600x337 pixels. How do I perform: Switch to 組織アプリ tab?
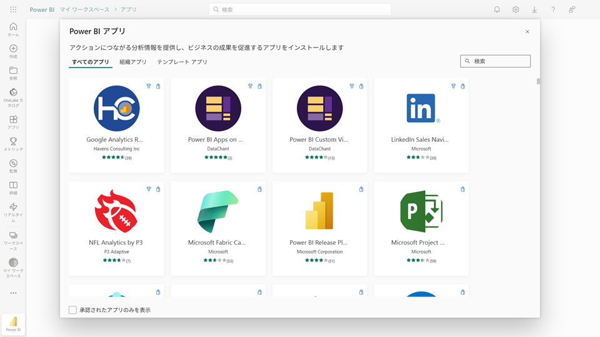pos(132,62)
